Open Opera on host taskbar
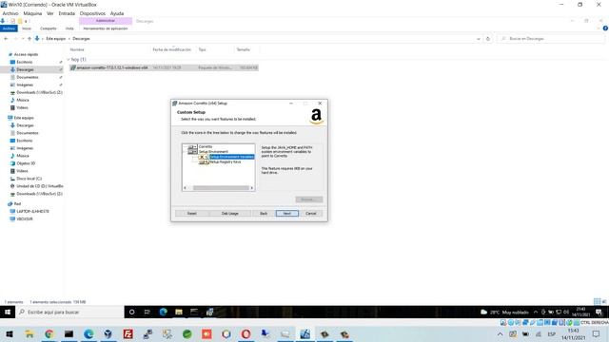Image resolution: width=609 pixels, height=342 pixels. tap(246, 333)
